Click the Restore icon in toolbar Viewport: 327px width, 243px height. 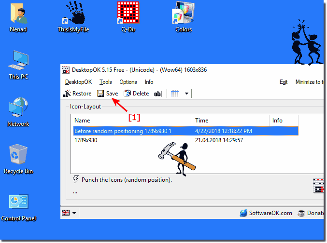(67, 94)
